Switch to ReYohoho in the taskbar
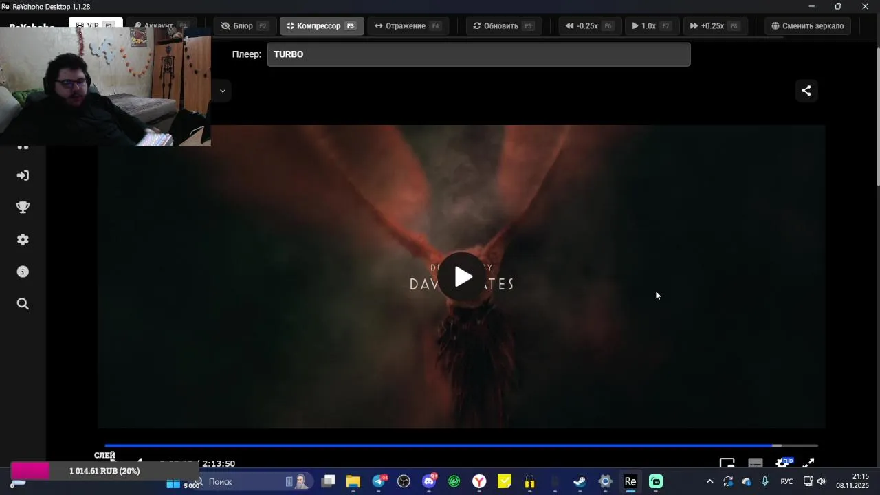 (630, 482)
